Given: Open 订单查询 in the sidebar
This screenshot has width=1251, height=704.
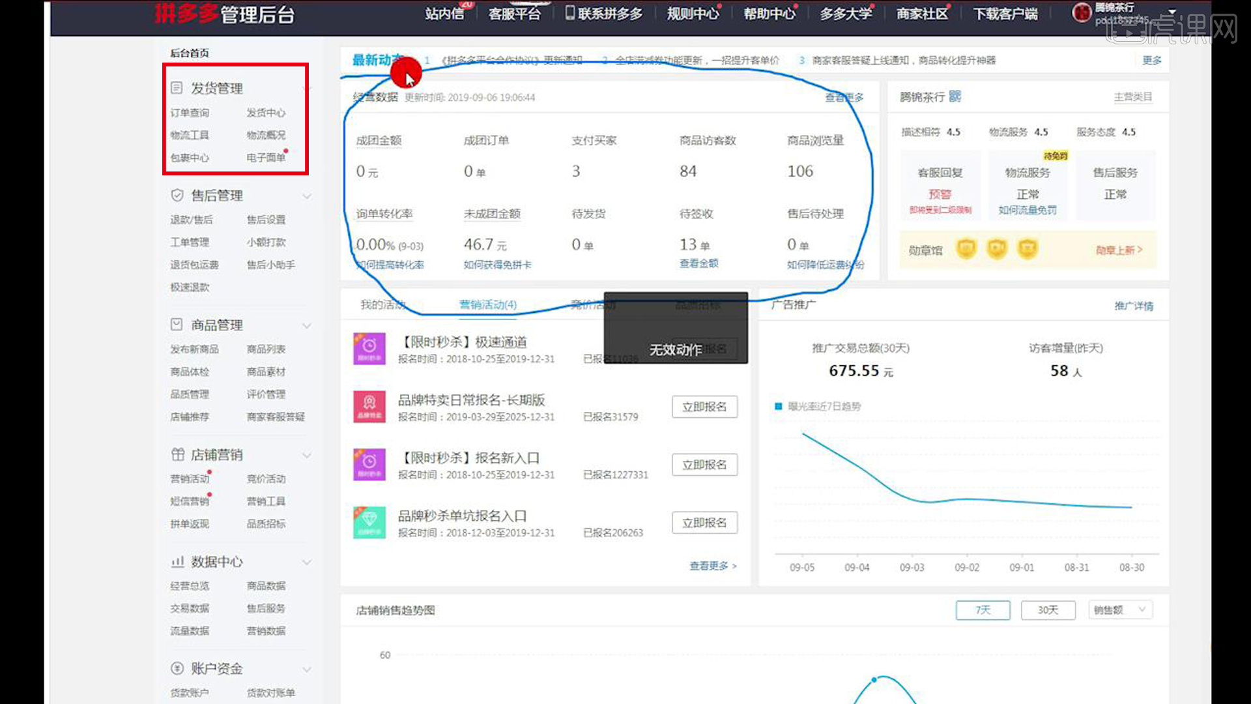Looking at the screenshot, I should point(190,113).
